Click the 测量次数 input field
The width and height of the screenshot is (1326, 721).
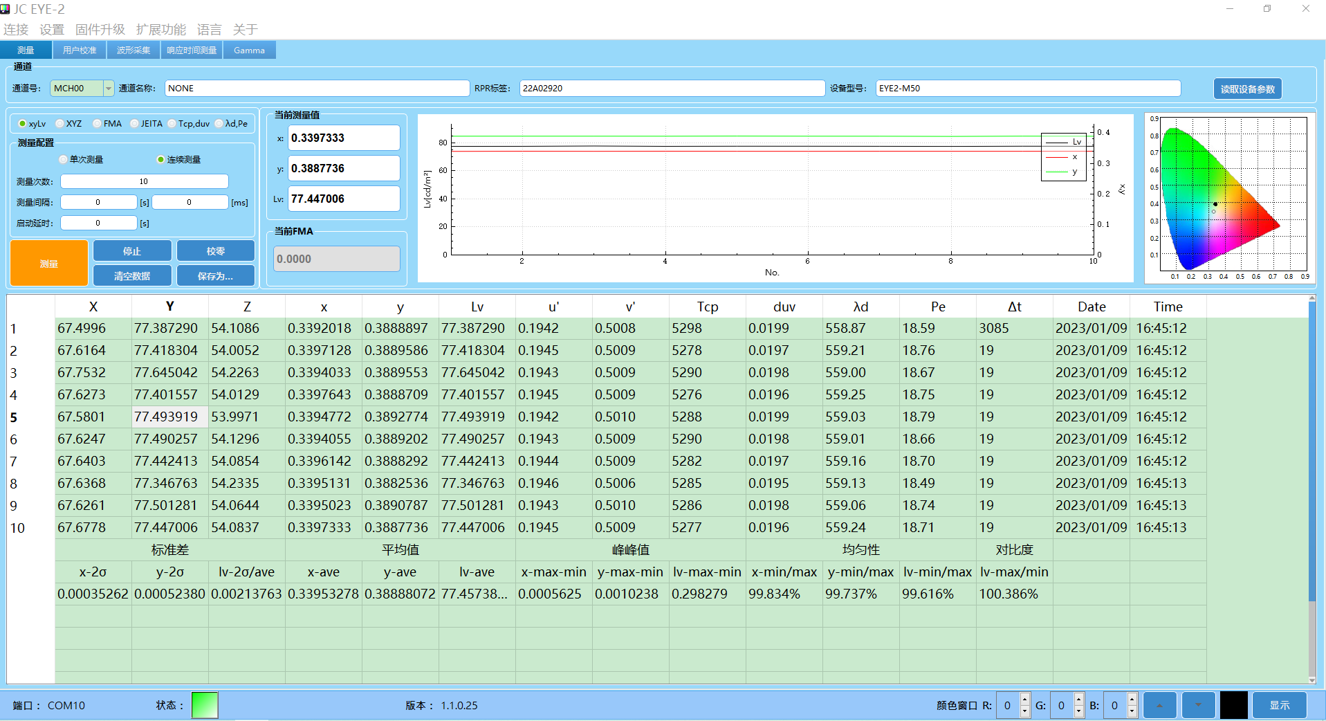(144, 181)
